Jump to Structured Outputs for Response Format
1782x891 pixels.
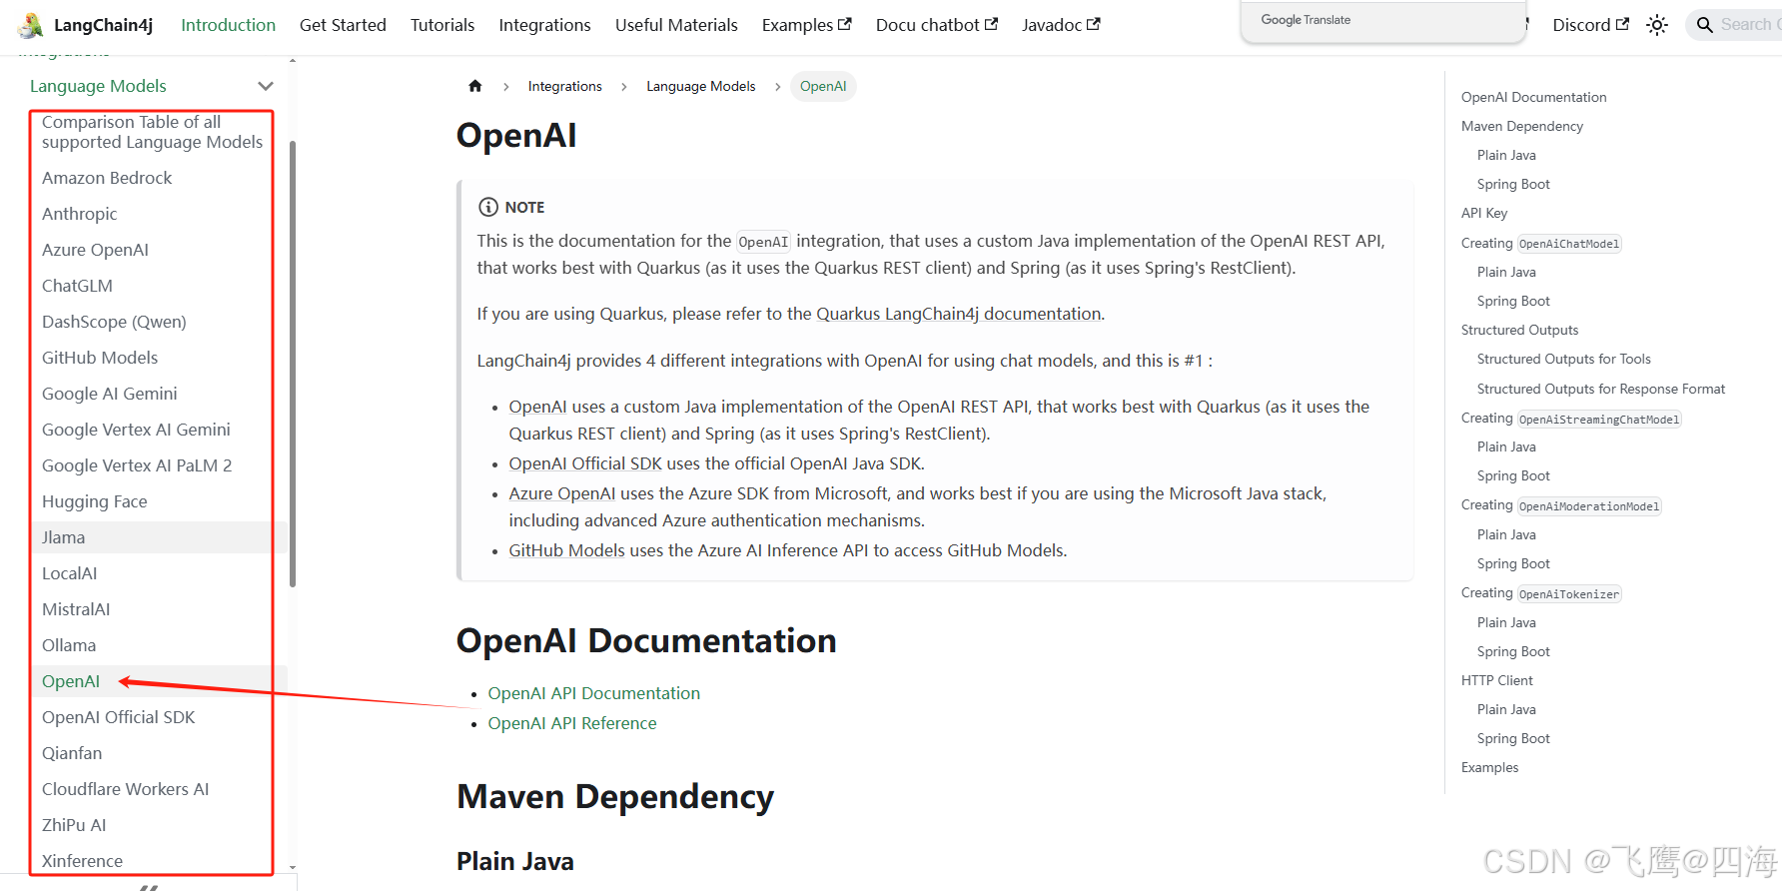tap(1601, 389)
